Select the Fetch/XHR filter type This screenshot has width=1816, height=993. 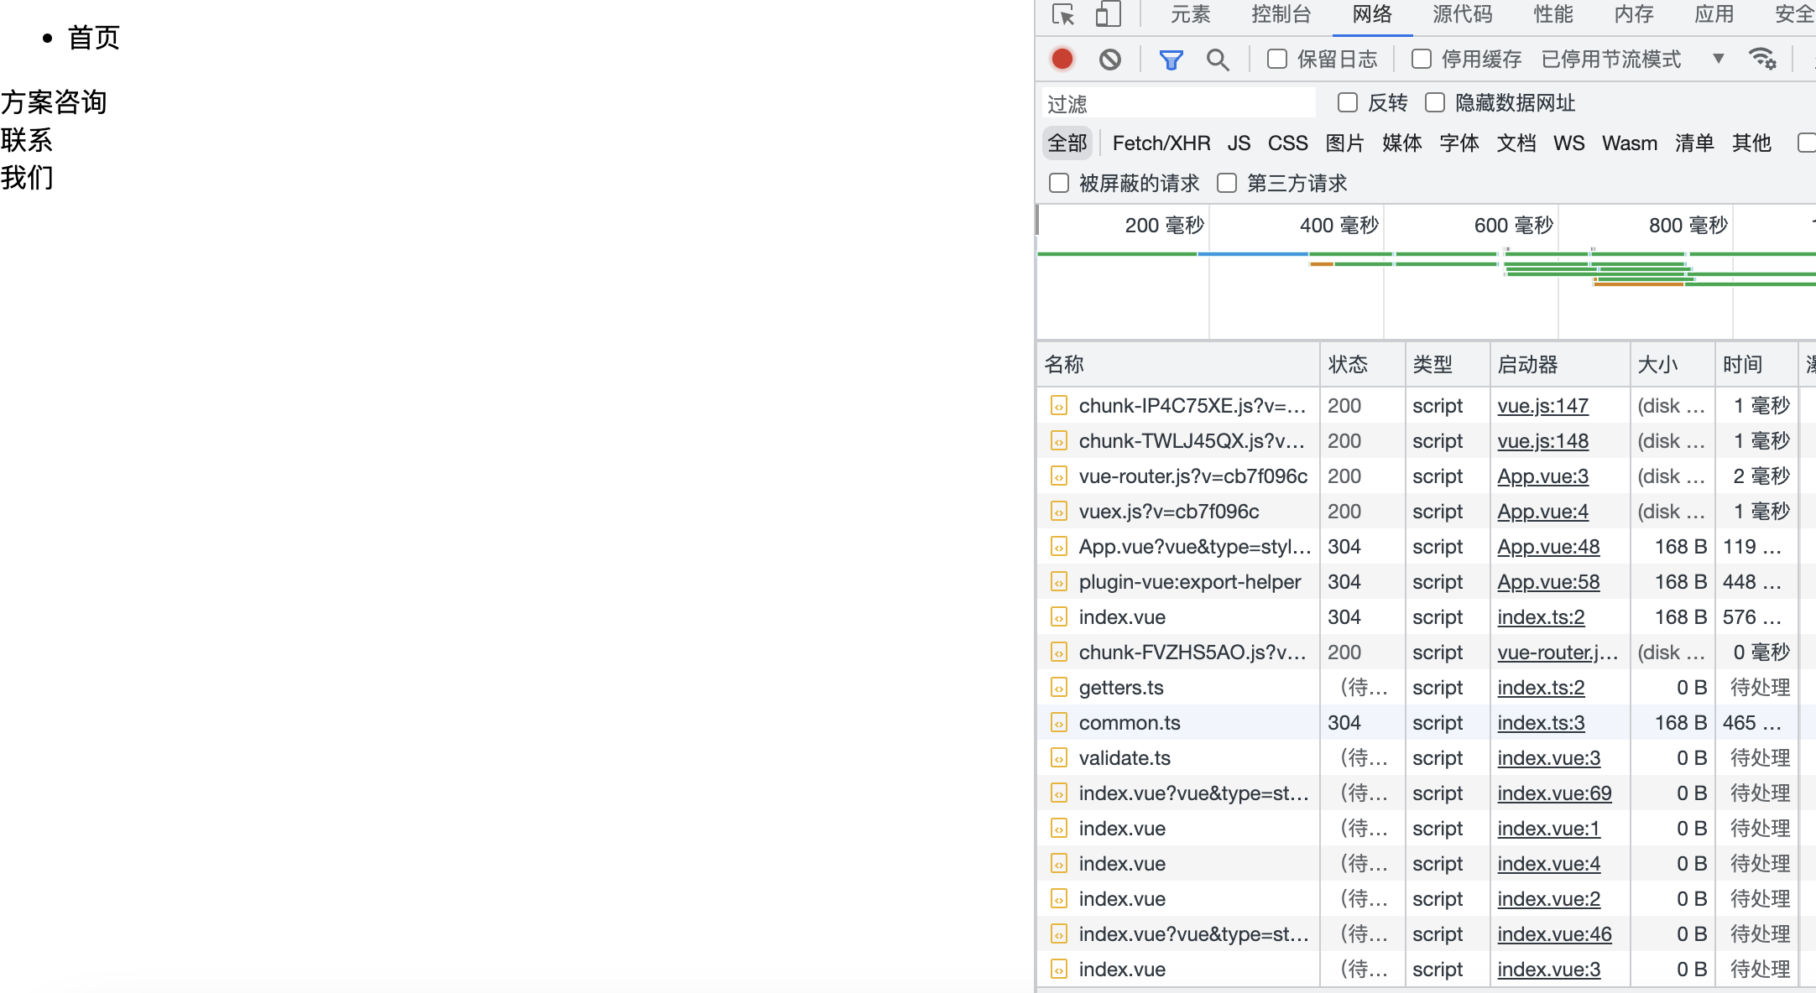click(1161, 143)
